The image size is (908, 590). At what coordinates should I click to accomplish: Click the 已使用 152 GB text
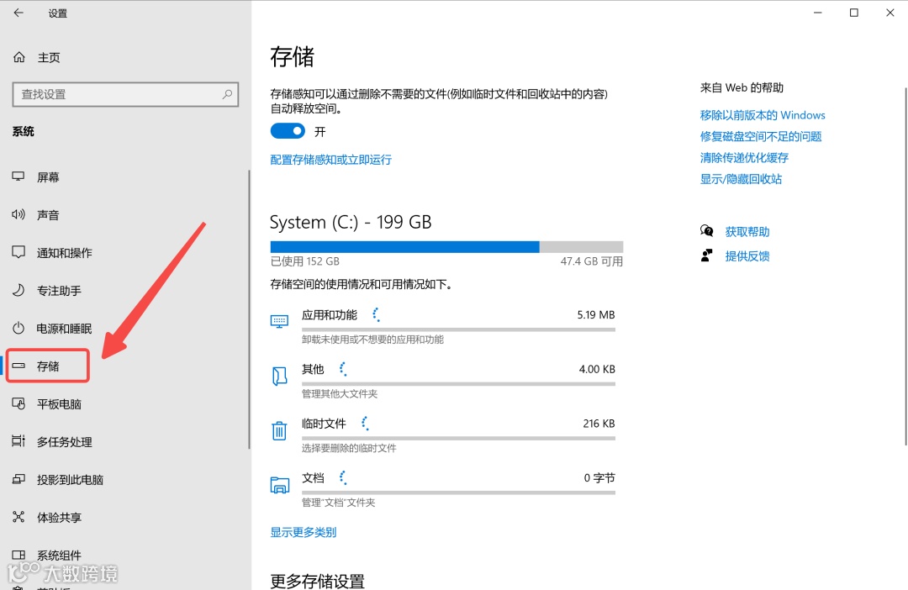[304, 261]
